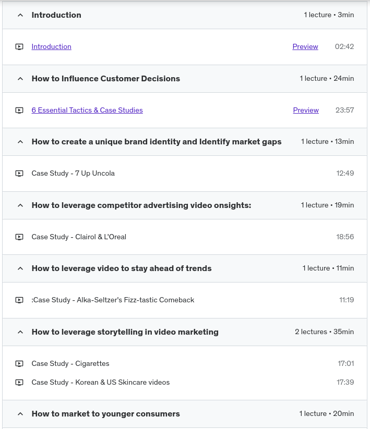Image resolution: width=370 pixels, height=429 pixels.
Task: Select Case Study - 7 Up Uncola lecture
Action: click(x=73, y=173)
